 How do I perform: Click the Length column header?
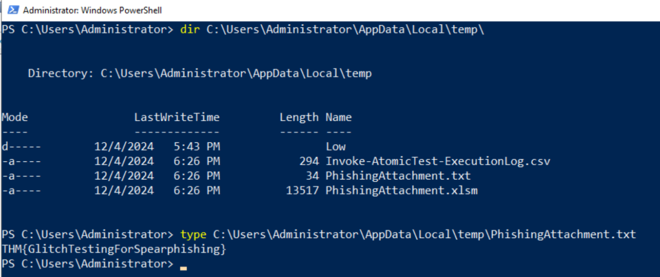click(x=299, y=117)
